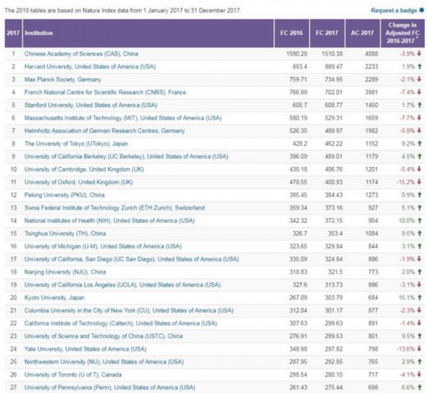This screenshot has height=393, width=427.
Task: Click the green up arrow in the Michigan row
Action: [x=419, y=246]
